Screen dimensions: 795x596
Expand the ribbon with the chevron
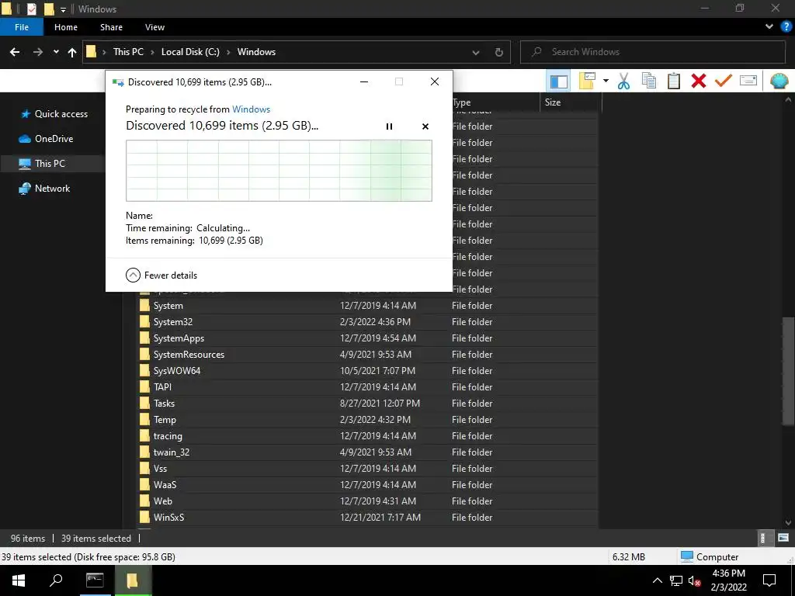769,27
